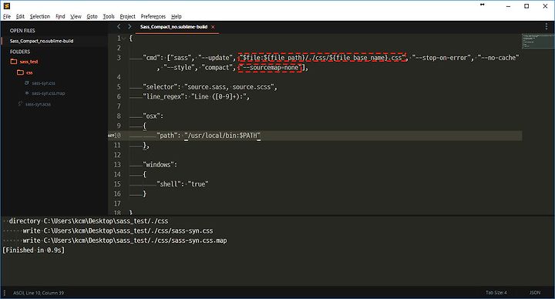Screen dimensions: 555x299
Task: Click the sass-syn.css file icon
Action: pyautogui.click(x=27, y=82)
